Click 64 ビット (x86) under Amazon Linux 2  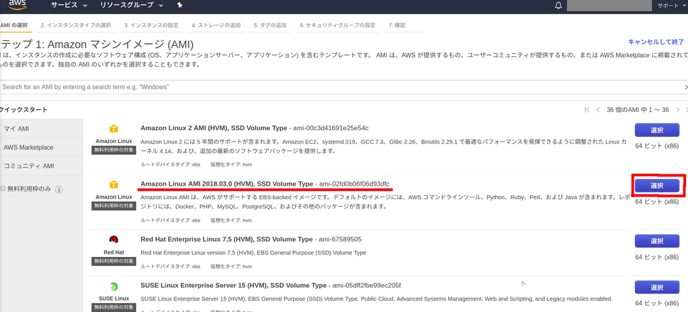pyautogui.click(x=657, y=146)
